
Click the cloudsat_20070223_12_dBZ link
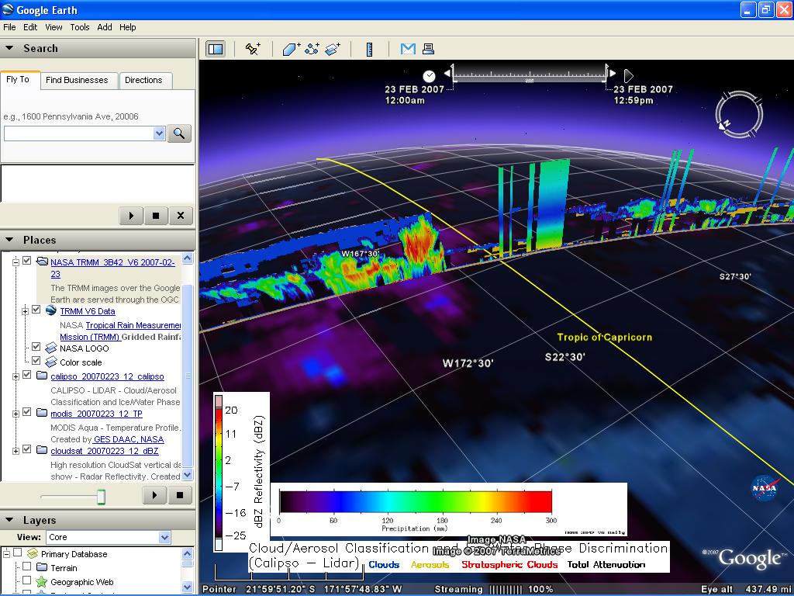click(x=105, y=451)
